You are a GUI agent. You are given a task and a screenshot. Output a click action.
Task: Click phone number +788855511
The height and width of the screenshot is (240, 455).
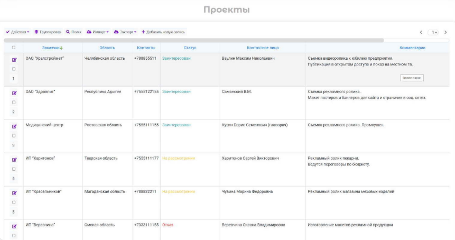(x=145, y=58)
